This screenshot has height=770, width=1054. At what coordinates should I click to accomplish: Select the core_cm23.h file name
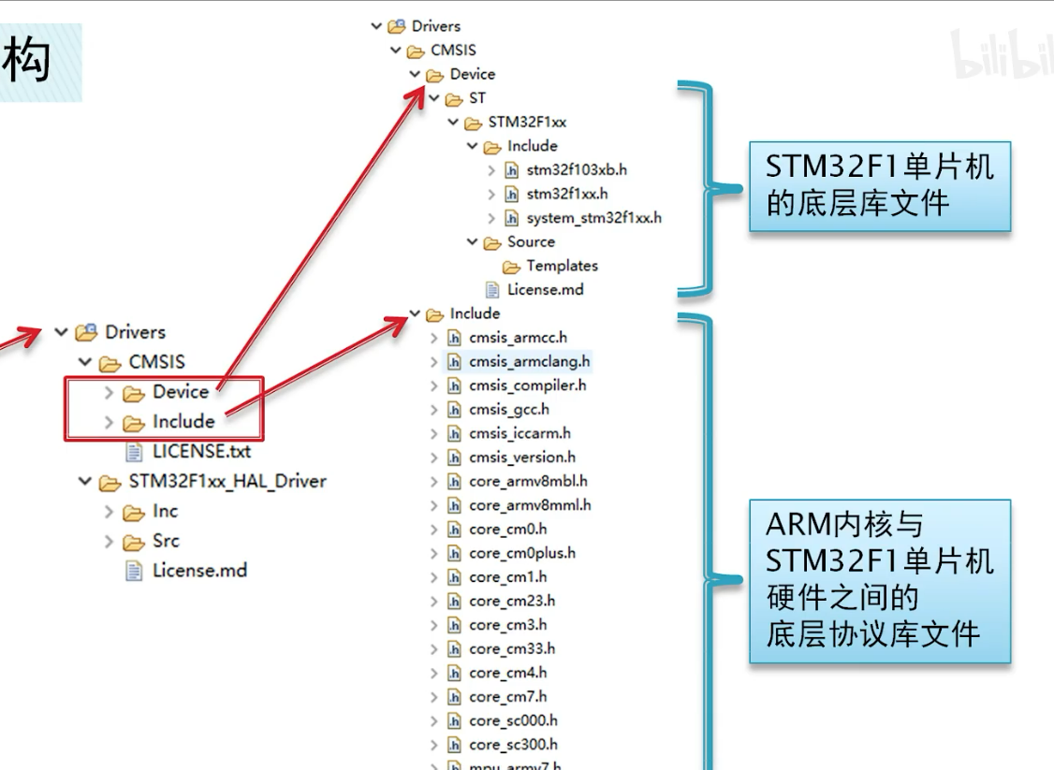[511, 602]
